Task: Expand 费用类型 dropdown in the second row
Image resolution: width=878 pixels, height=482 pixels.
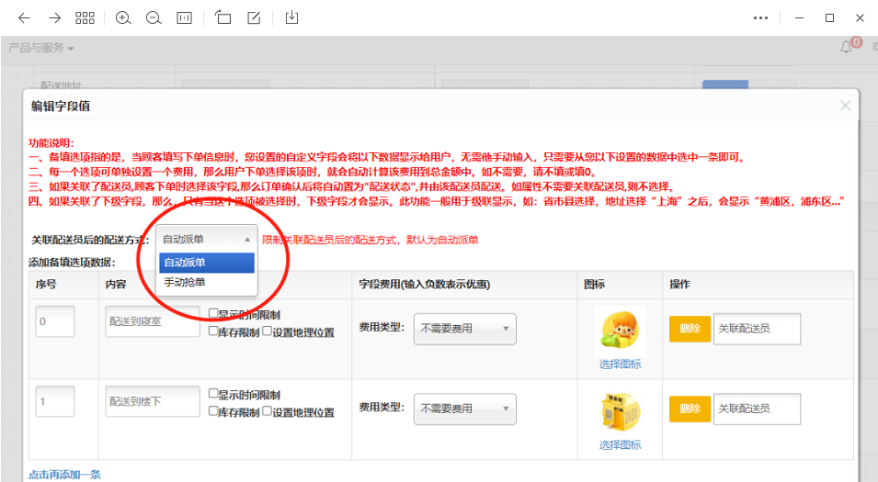Action: 465,409
